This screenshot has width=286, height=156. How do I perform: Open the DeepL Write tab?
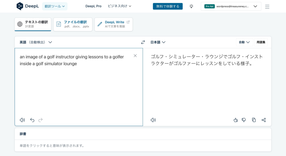tap(113, 24)
